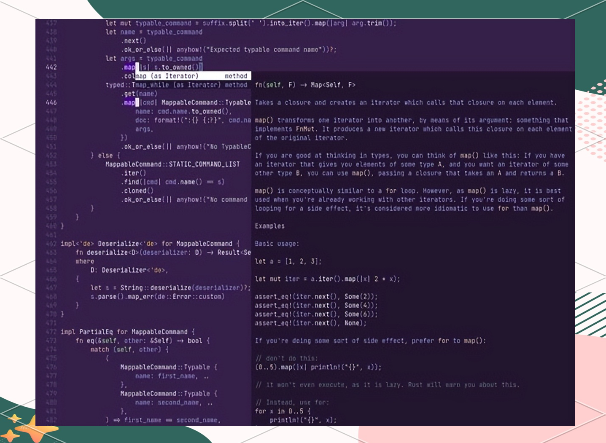
Task: Click the ".iter()" method call line
Action: pyautogui.click(x=133, y=173)
